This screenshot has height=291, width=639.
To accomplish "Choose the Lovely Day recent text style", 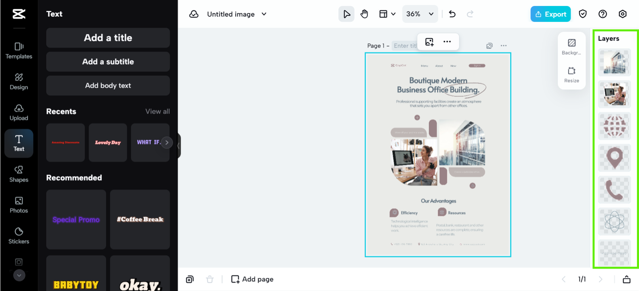I will [108, 143].
